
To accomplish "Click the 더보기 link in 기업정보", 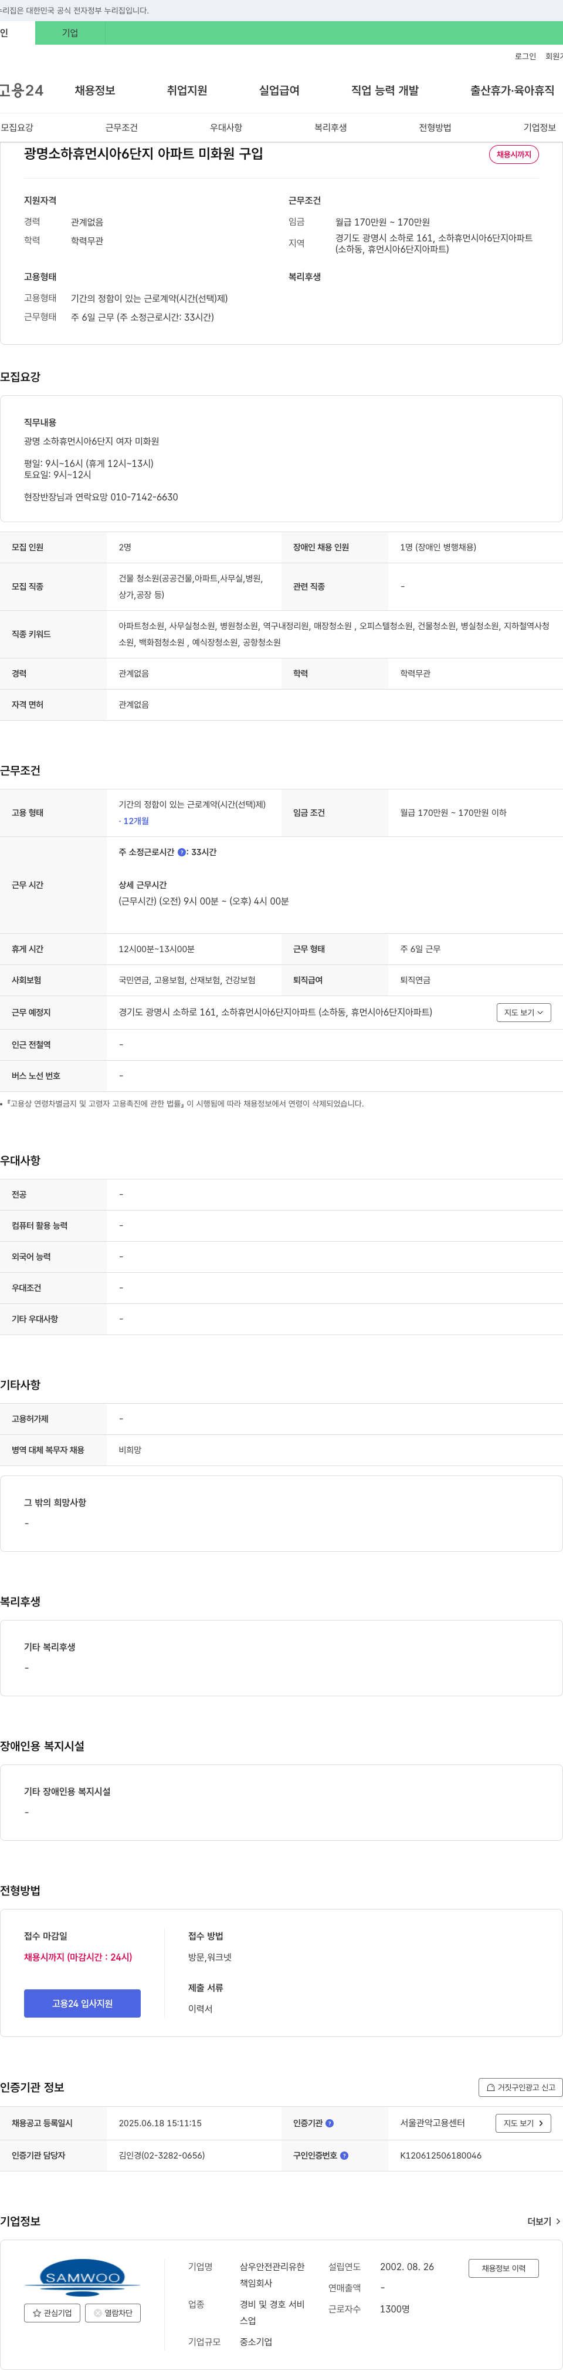I will pos(544,2221).
